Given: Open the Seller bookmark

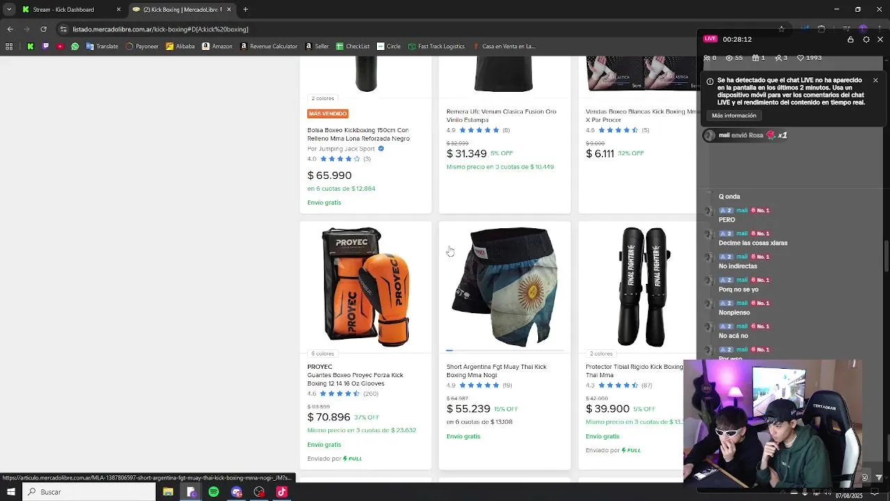Looking at the screenshot, I should (316, 46).
